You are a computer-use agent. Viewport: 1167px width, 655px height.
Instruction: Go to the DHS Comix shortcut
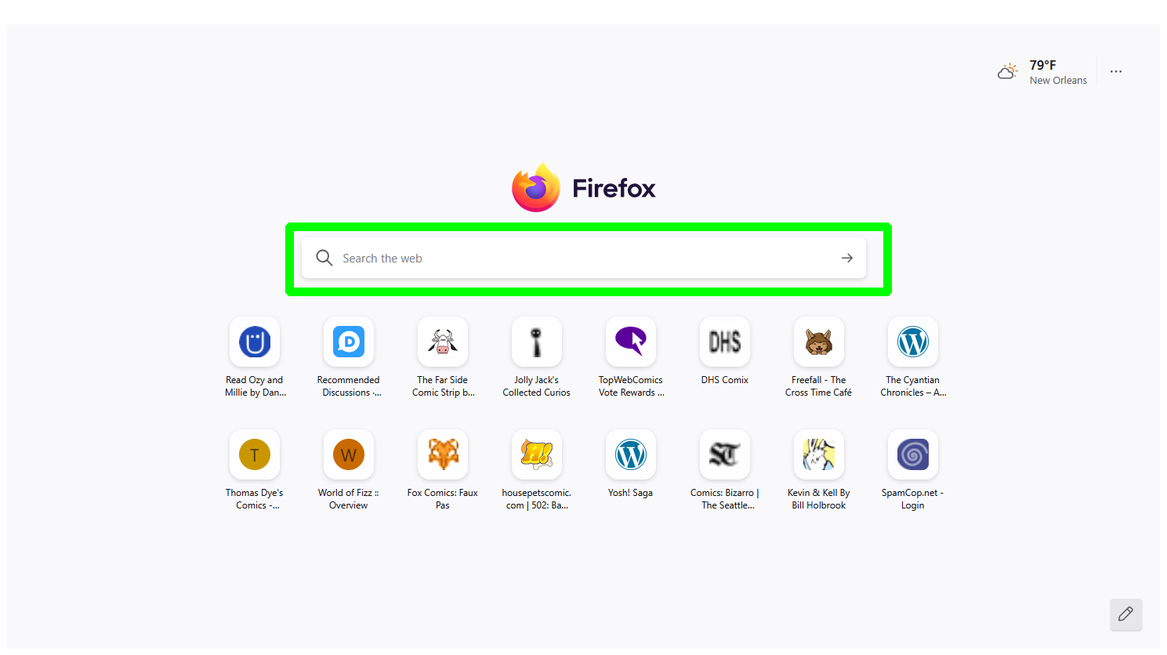pyautogui.click(x=725, y=342)
